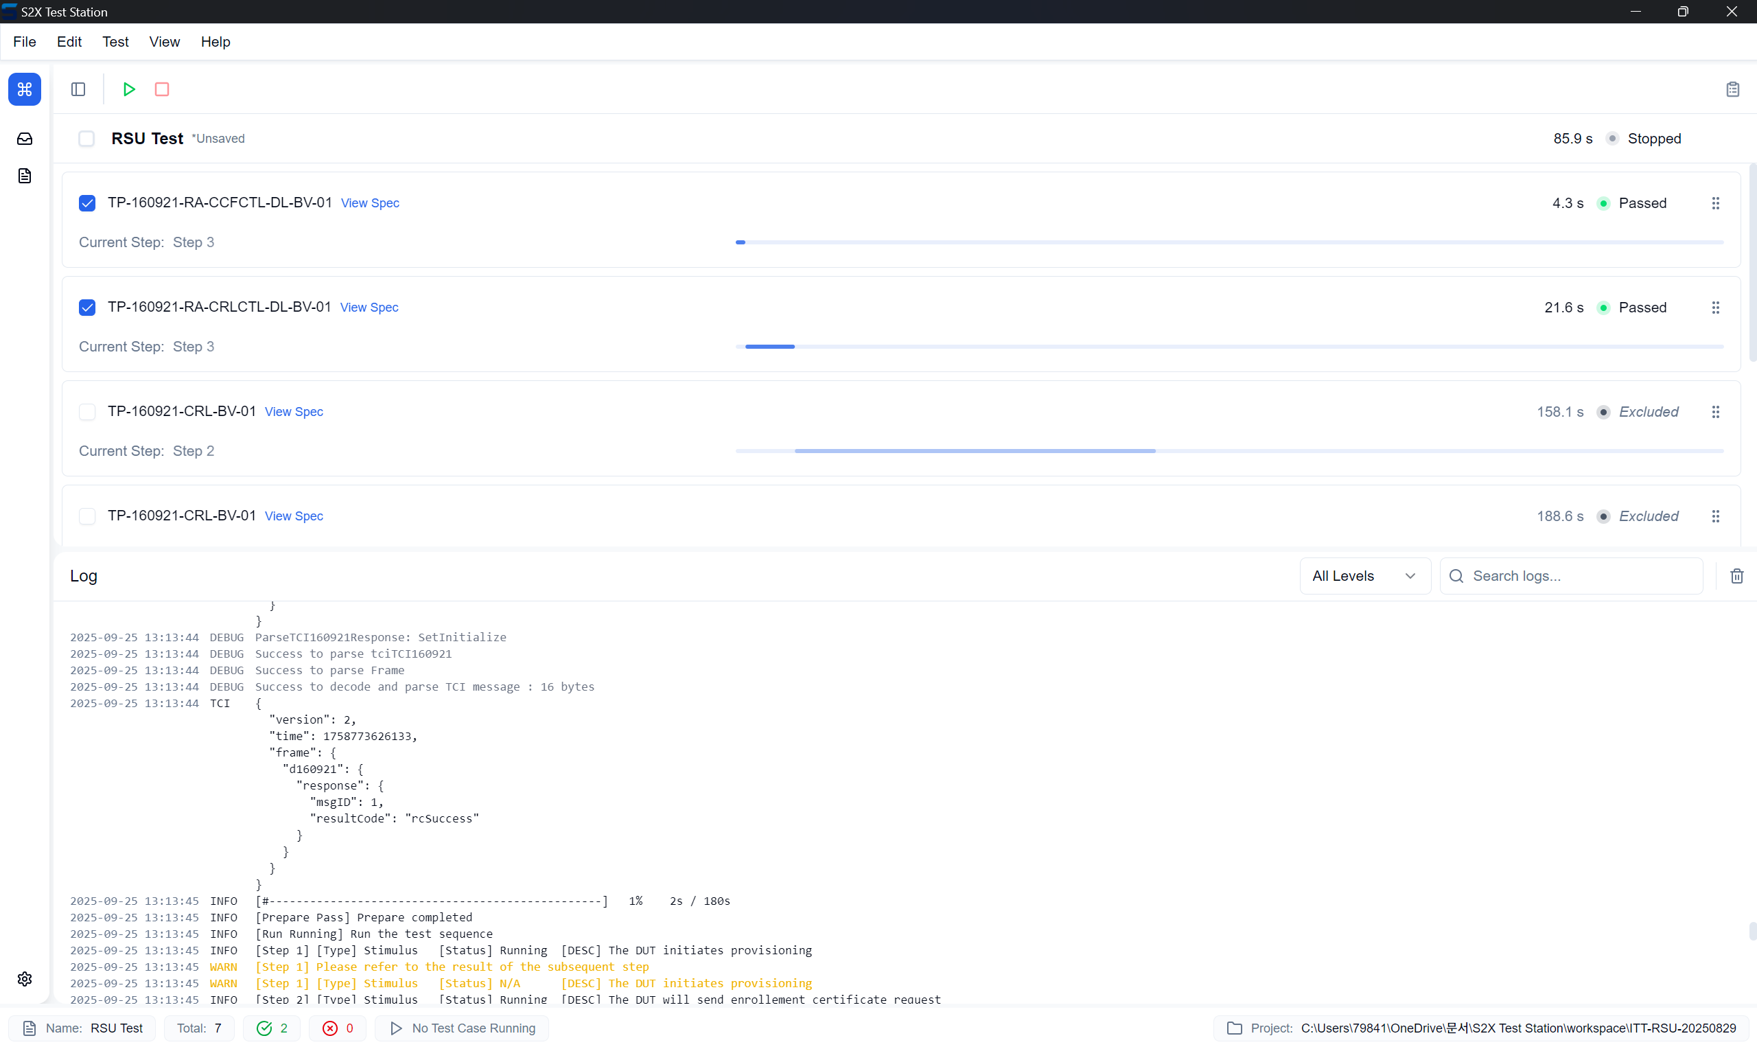1757x1049 pixels.
Task: Click the green Run test play button
Action: (x=128, y=89)
